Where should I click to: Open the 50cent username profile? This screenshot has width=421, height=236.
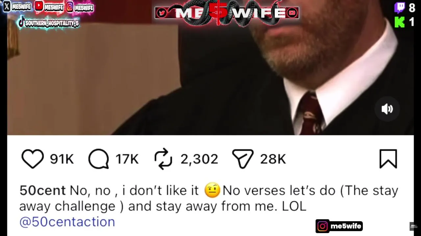[x=42, y=190]
